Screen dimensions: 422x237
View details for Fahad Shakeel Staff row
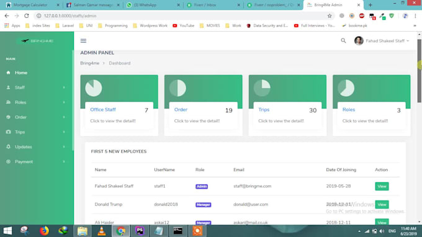(x=382, y=186)
